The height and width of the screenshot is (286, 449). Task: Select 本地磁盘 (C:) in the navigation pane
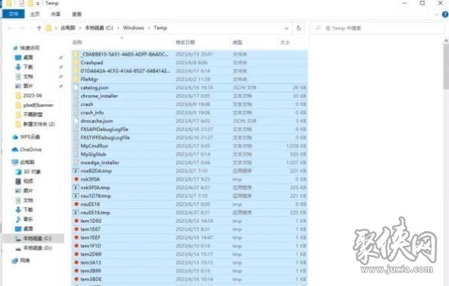37,239
